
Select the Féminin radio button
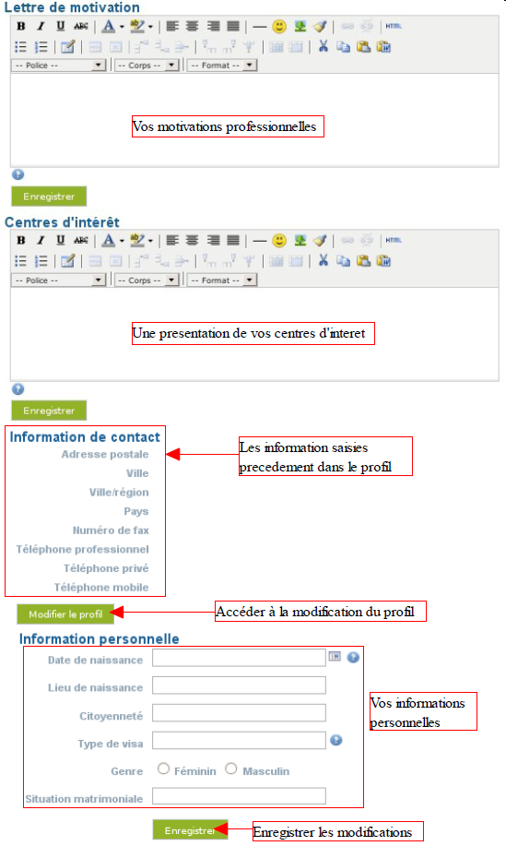coord(163,769)
